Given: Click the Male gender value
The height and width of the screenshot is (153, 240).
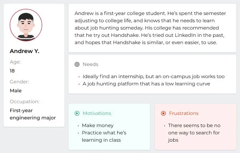Looking at the screenshot, I should [16, 91].
